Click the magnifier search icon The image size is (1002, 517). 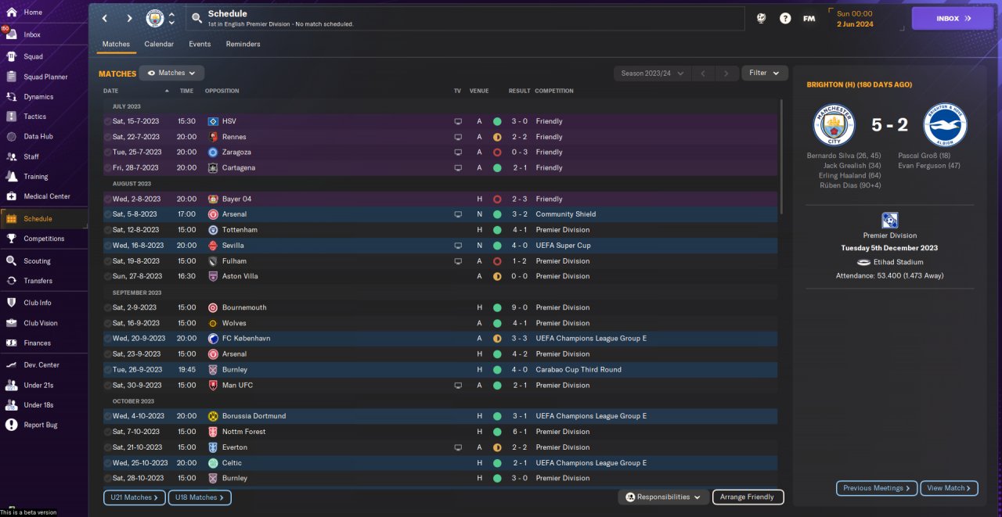click(x=197, y=18)
